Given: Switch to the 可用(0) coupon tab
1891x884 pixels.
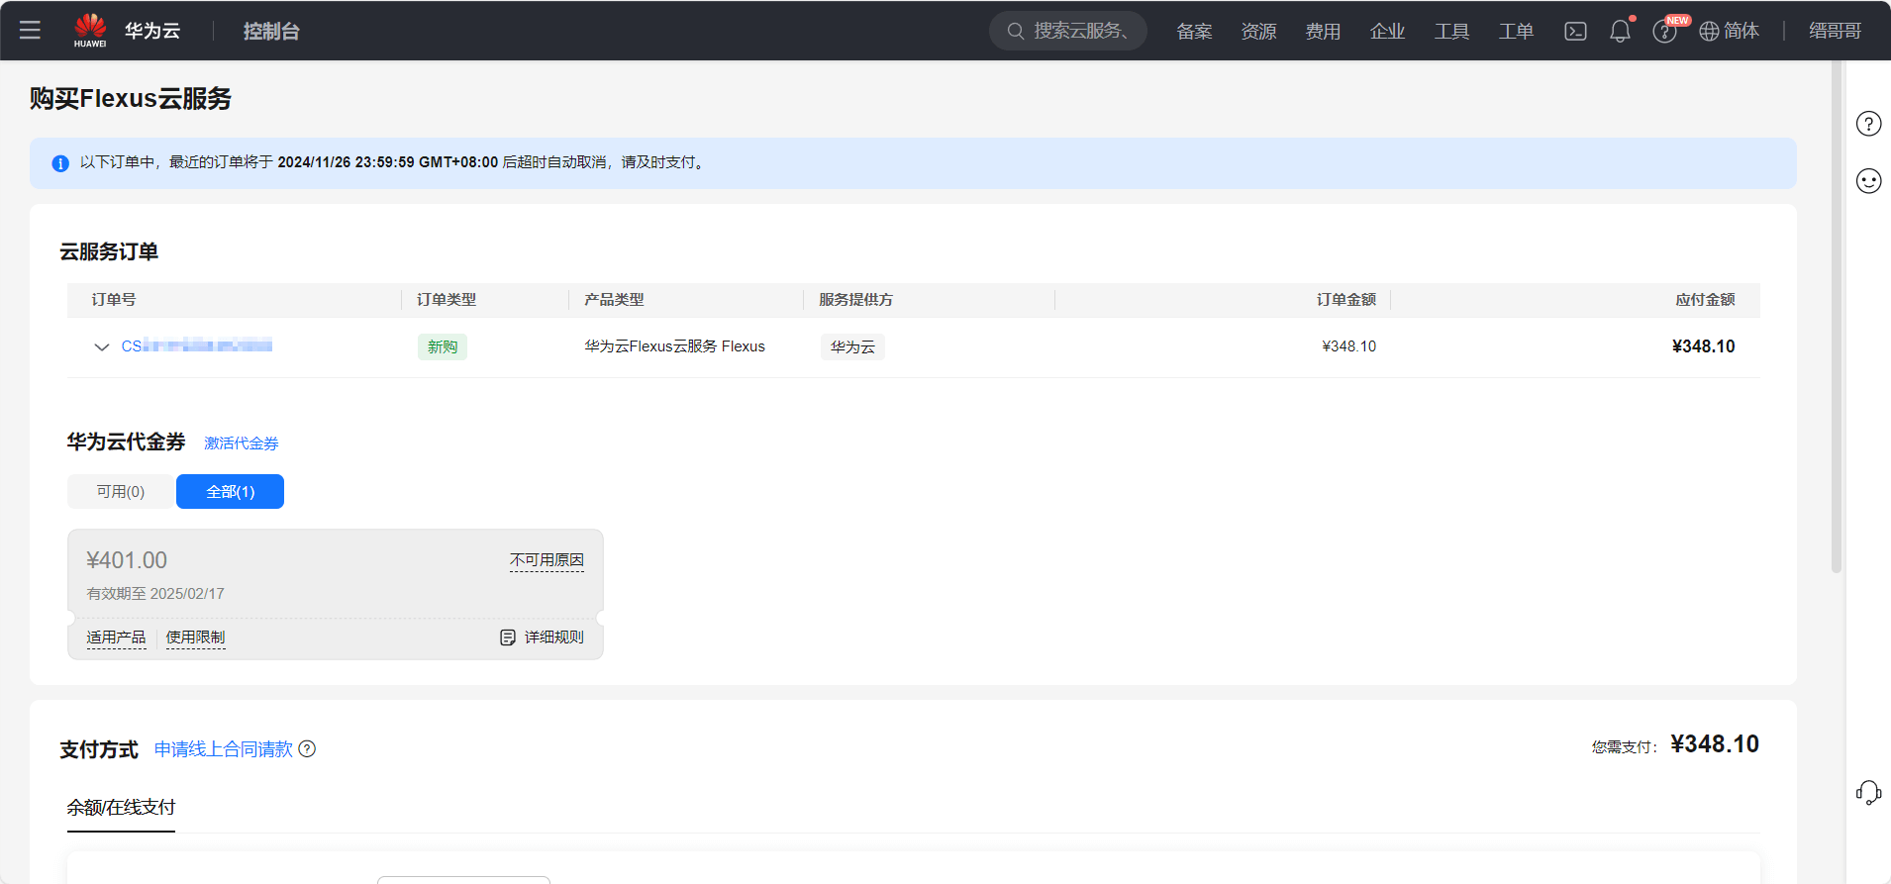Looking at the screenshot, I should [121, 492].
